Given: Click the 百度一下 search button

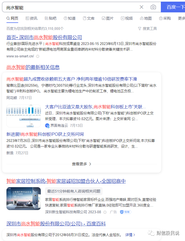Looking at the screenshot, I should coord(173,7).
